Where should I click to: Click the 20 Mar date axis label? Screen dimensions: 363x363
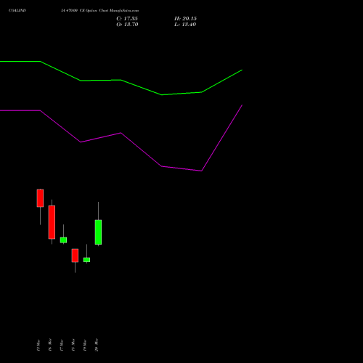click(97, 345)
